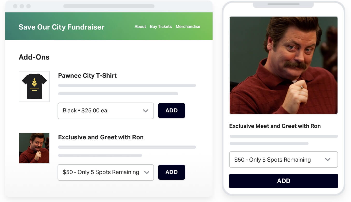The image size is (351, 202).
Task: Open the Black $25.00 variant dropdown
Action: [x=106, y=111]
